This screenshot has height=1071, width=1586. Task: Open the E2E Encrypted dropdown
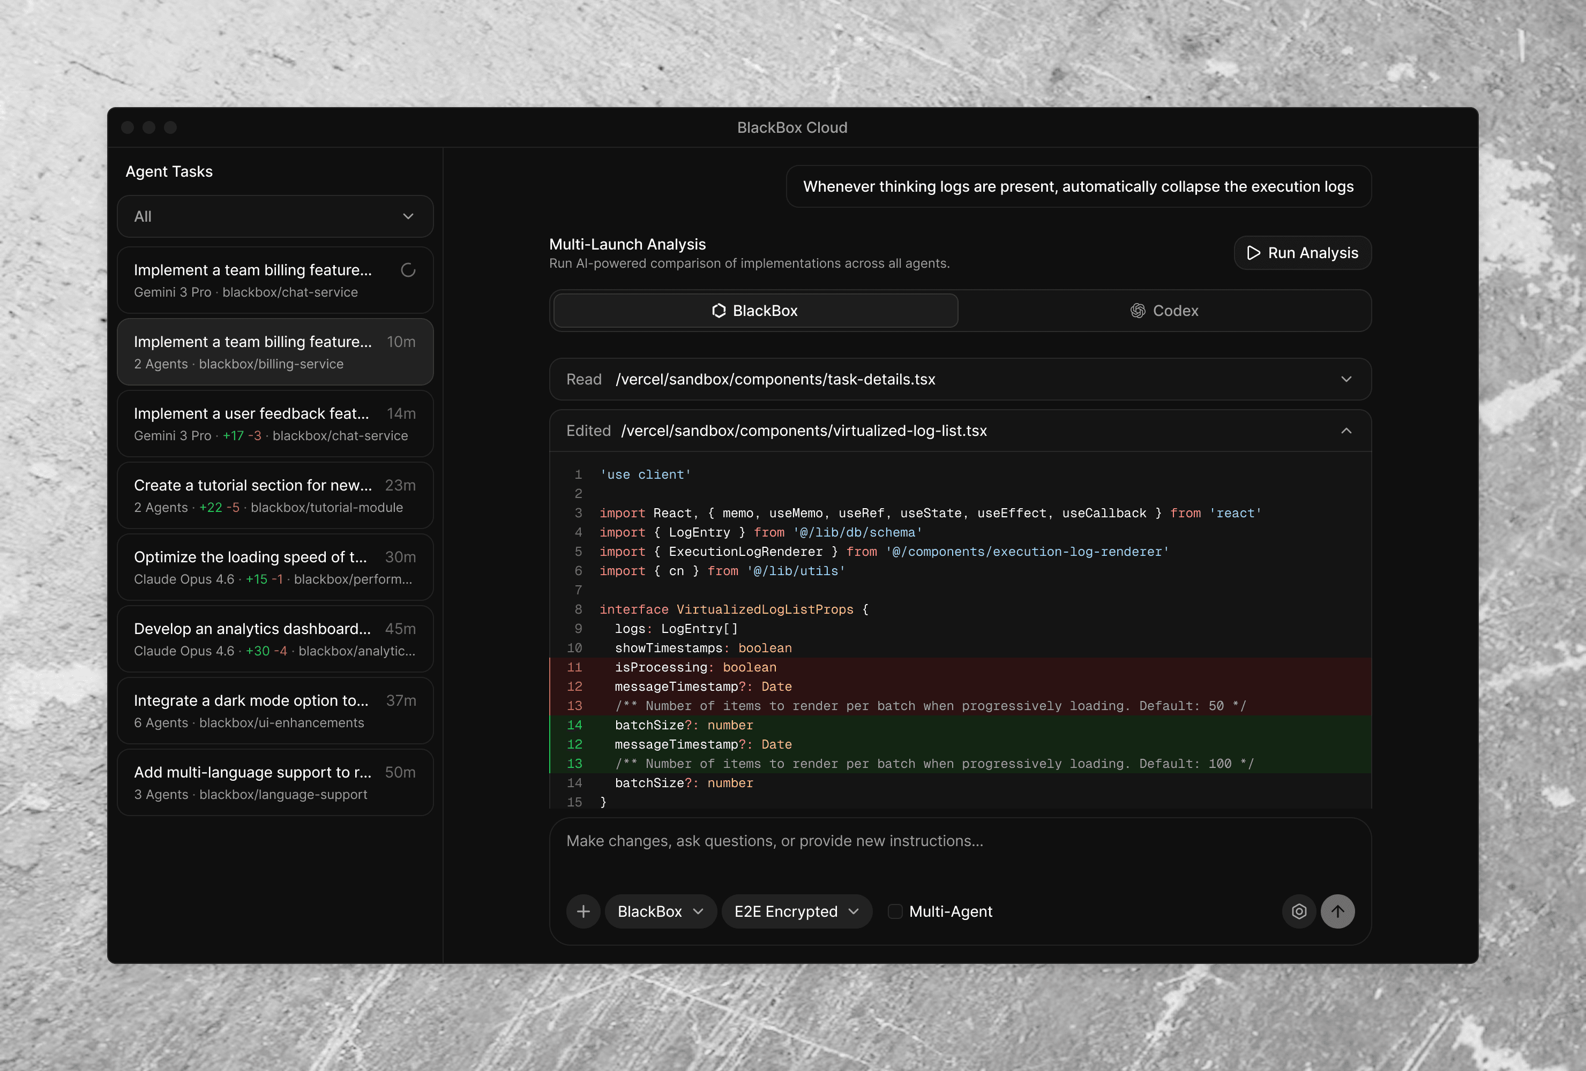coord(796,911)
